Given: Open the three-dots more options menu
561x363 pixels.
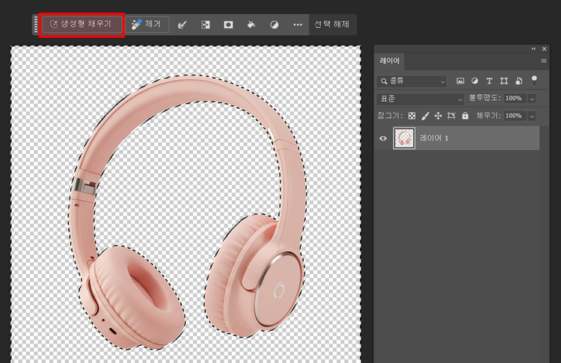Looking at the screenshot, I should (x=298, y=25).
